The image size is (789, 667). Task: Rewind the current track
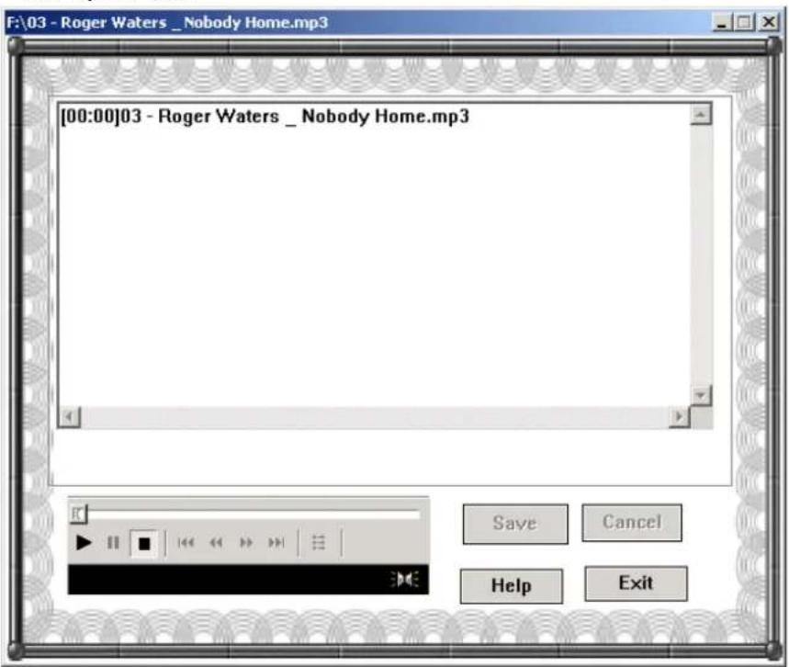216,543
